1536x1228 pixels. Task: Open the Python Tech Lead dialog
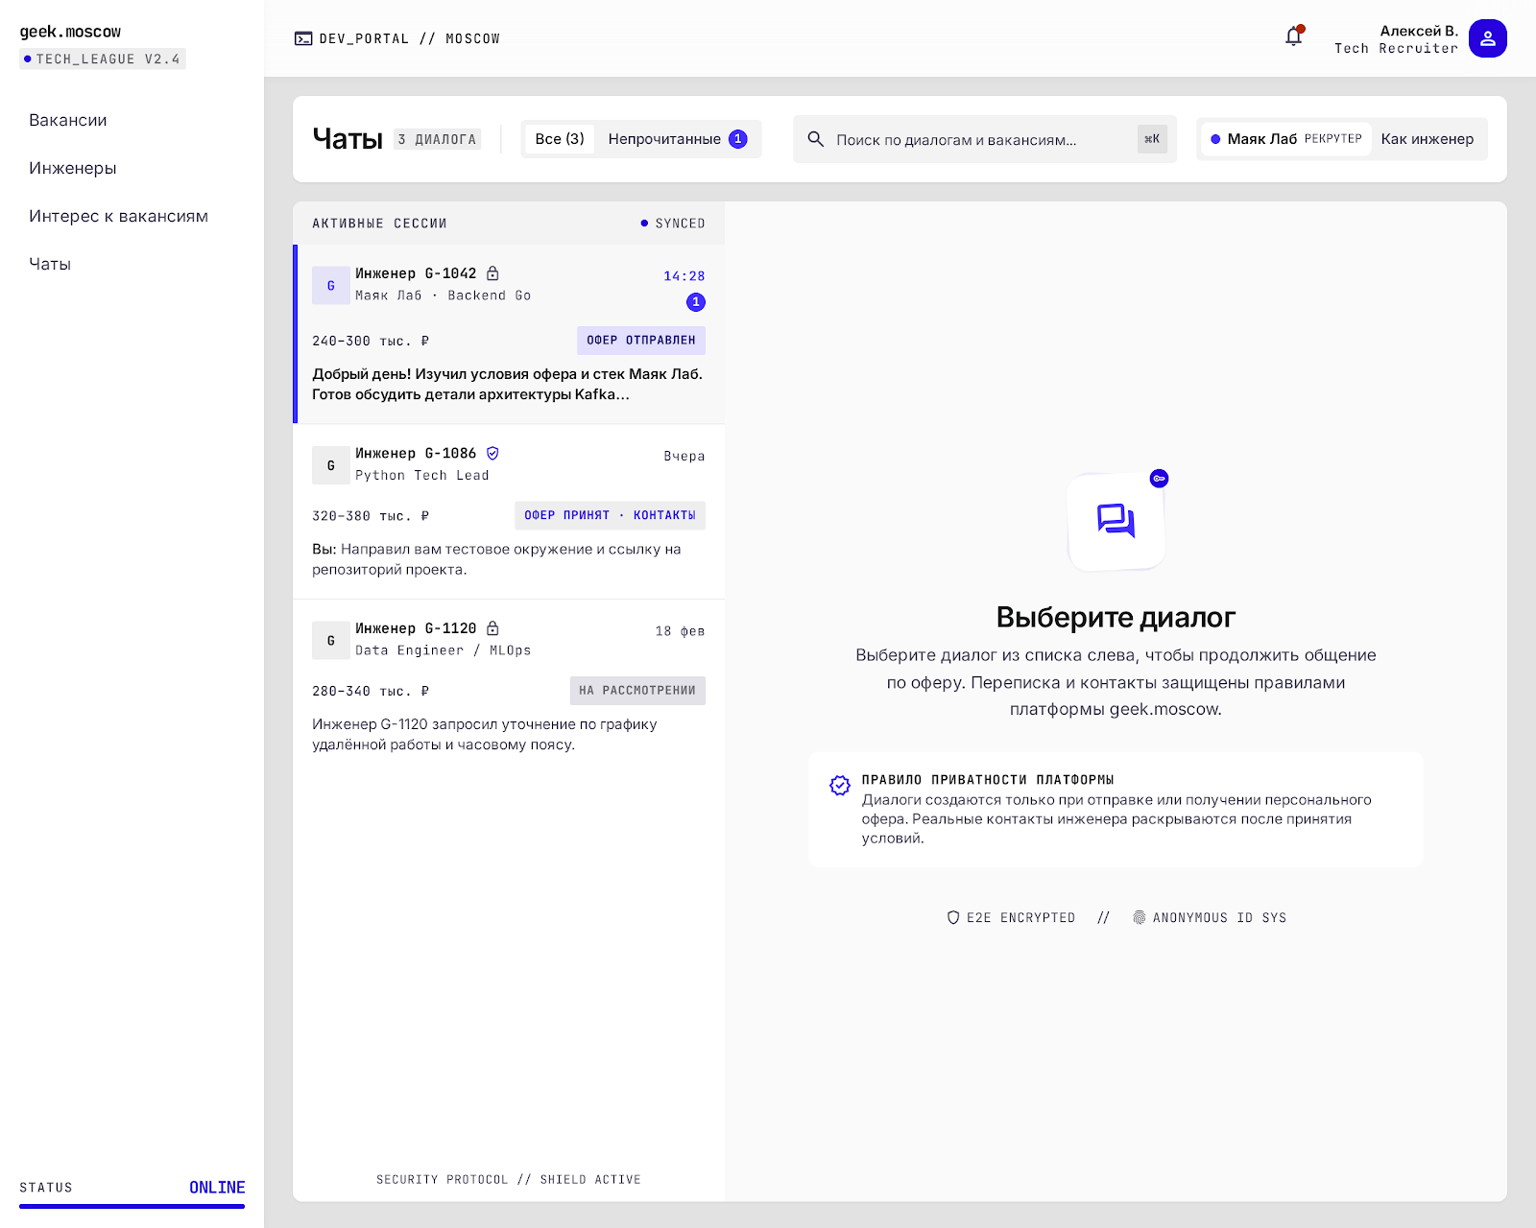pos(509,511)
